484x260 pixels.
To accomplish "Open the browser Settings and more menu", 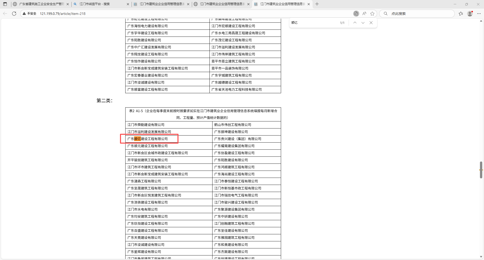I will [x=479, y=14].
